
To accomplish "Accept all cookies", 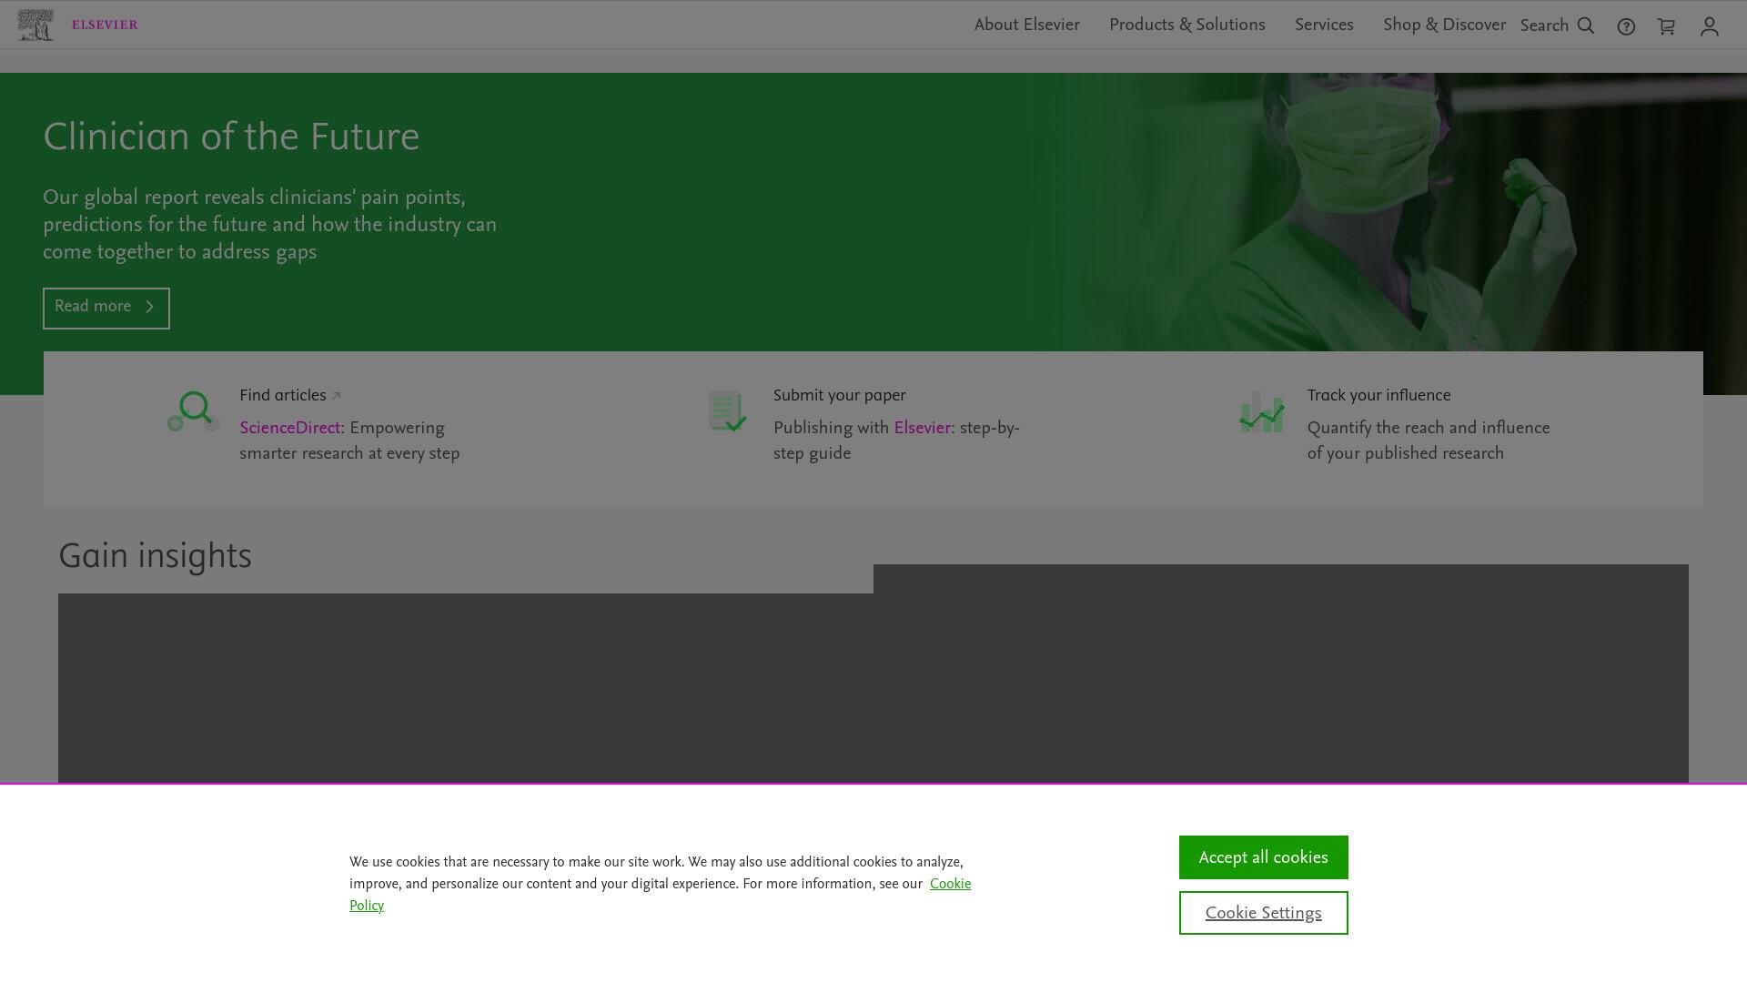I will [1264, 857].
